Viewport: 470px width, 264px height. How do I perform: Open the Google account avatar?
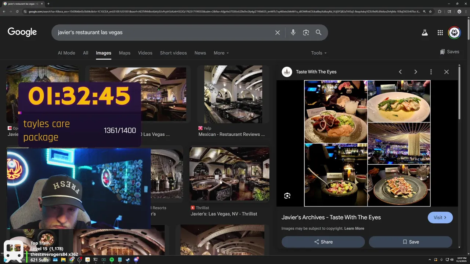[455, 33]
